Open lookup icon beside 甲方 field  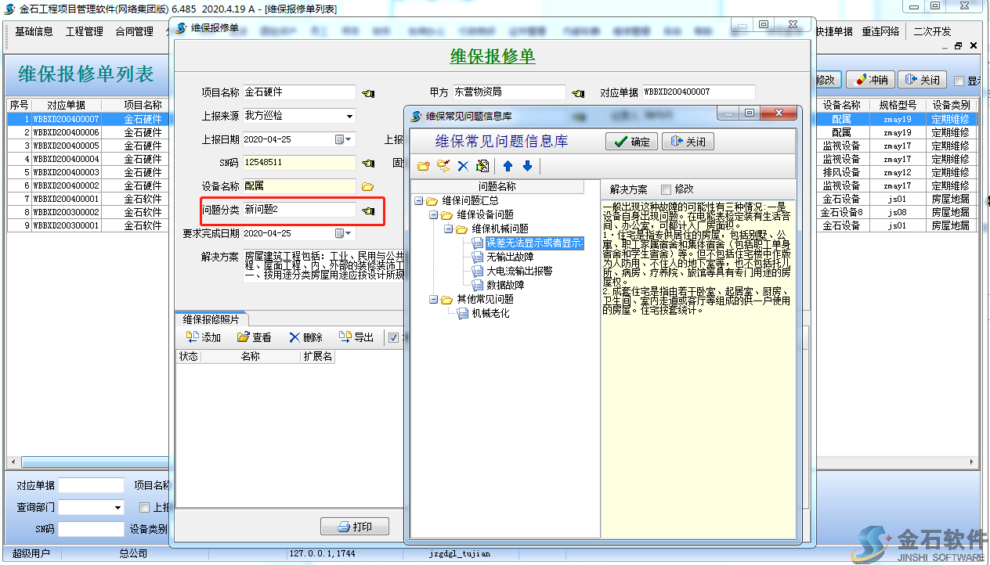click(578, 93)
